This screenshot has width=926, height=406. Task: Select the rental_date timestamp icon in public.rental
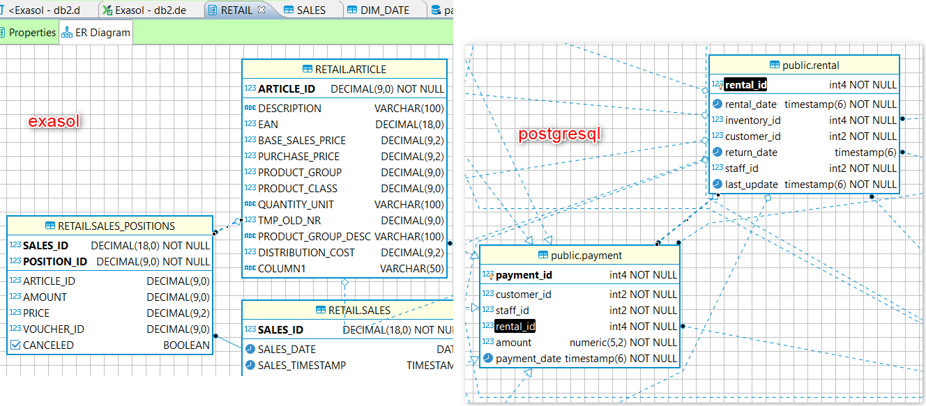(715, 104)
